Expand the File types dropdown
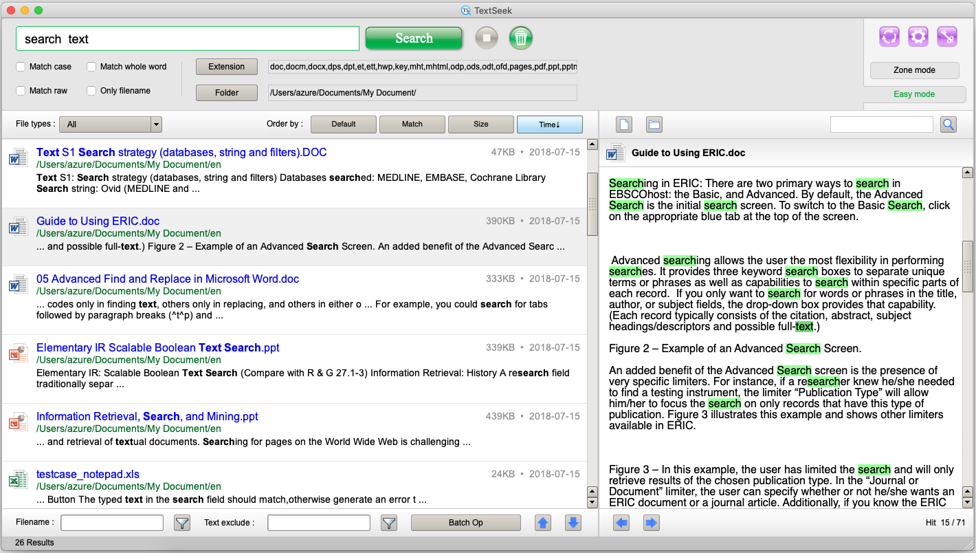Screen dimensions: 976x553 tap(156, 124)
